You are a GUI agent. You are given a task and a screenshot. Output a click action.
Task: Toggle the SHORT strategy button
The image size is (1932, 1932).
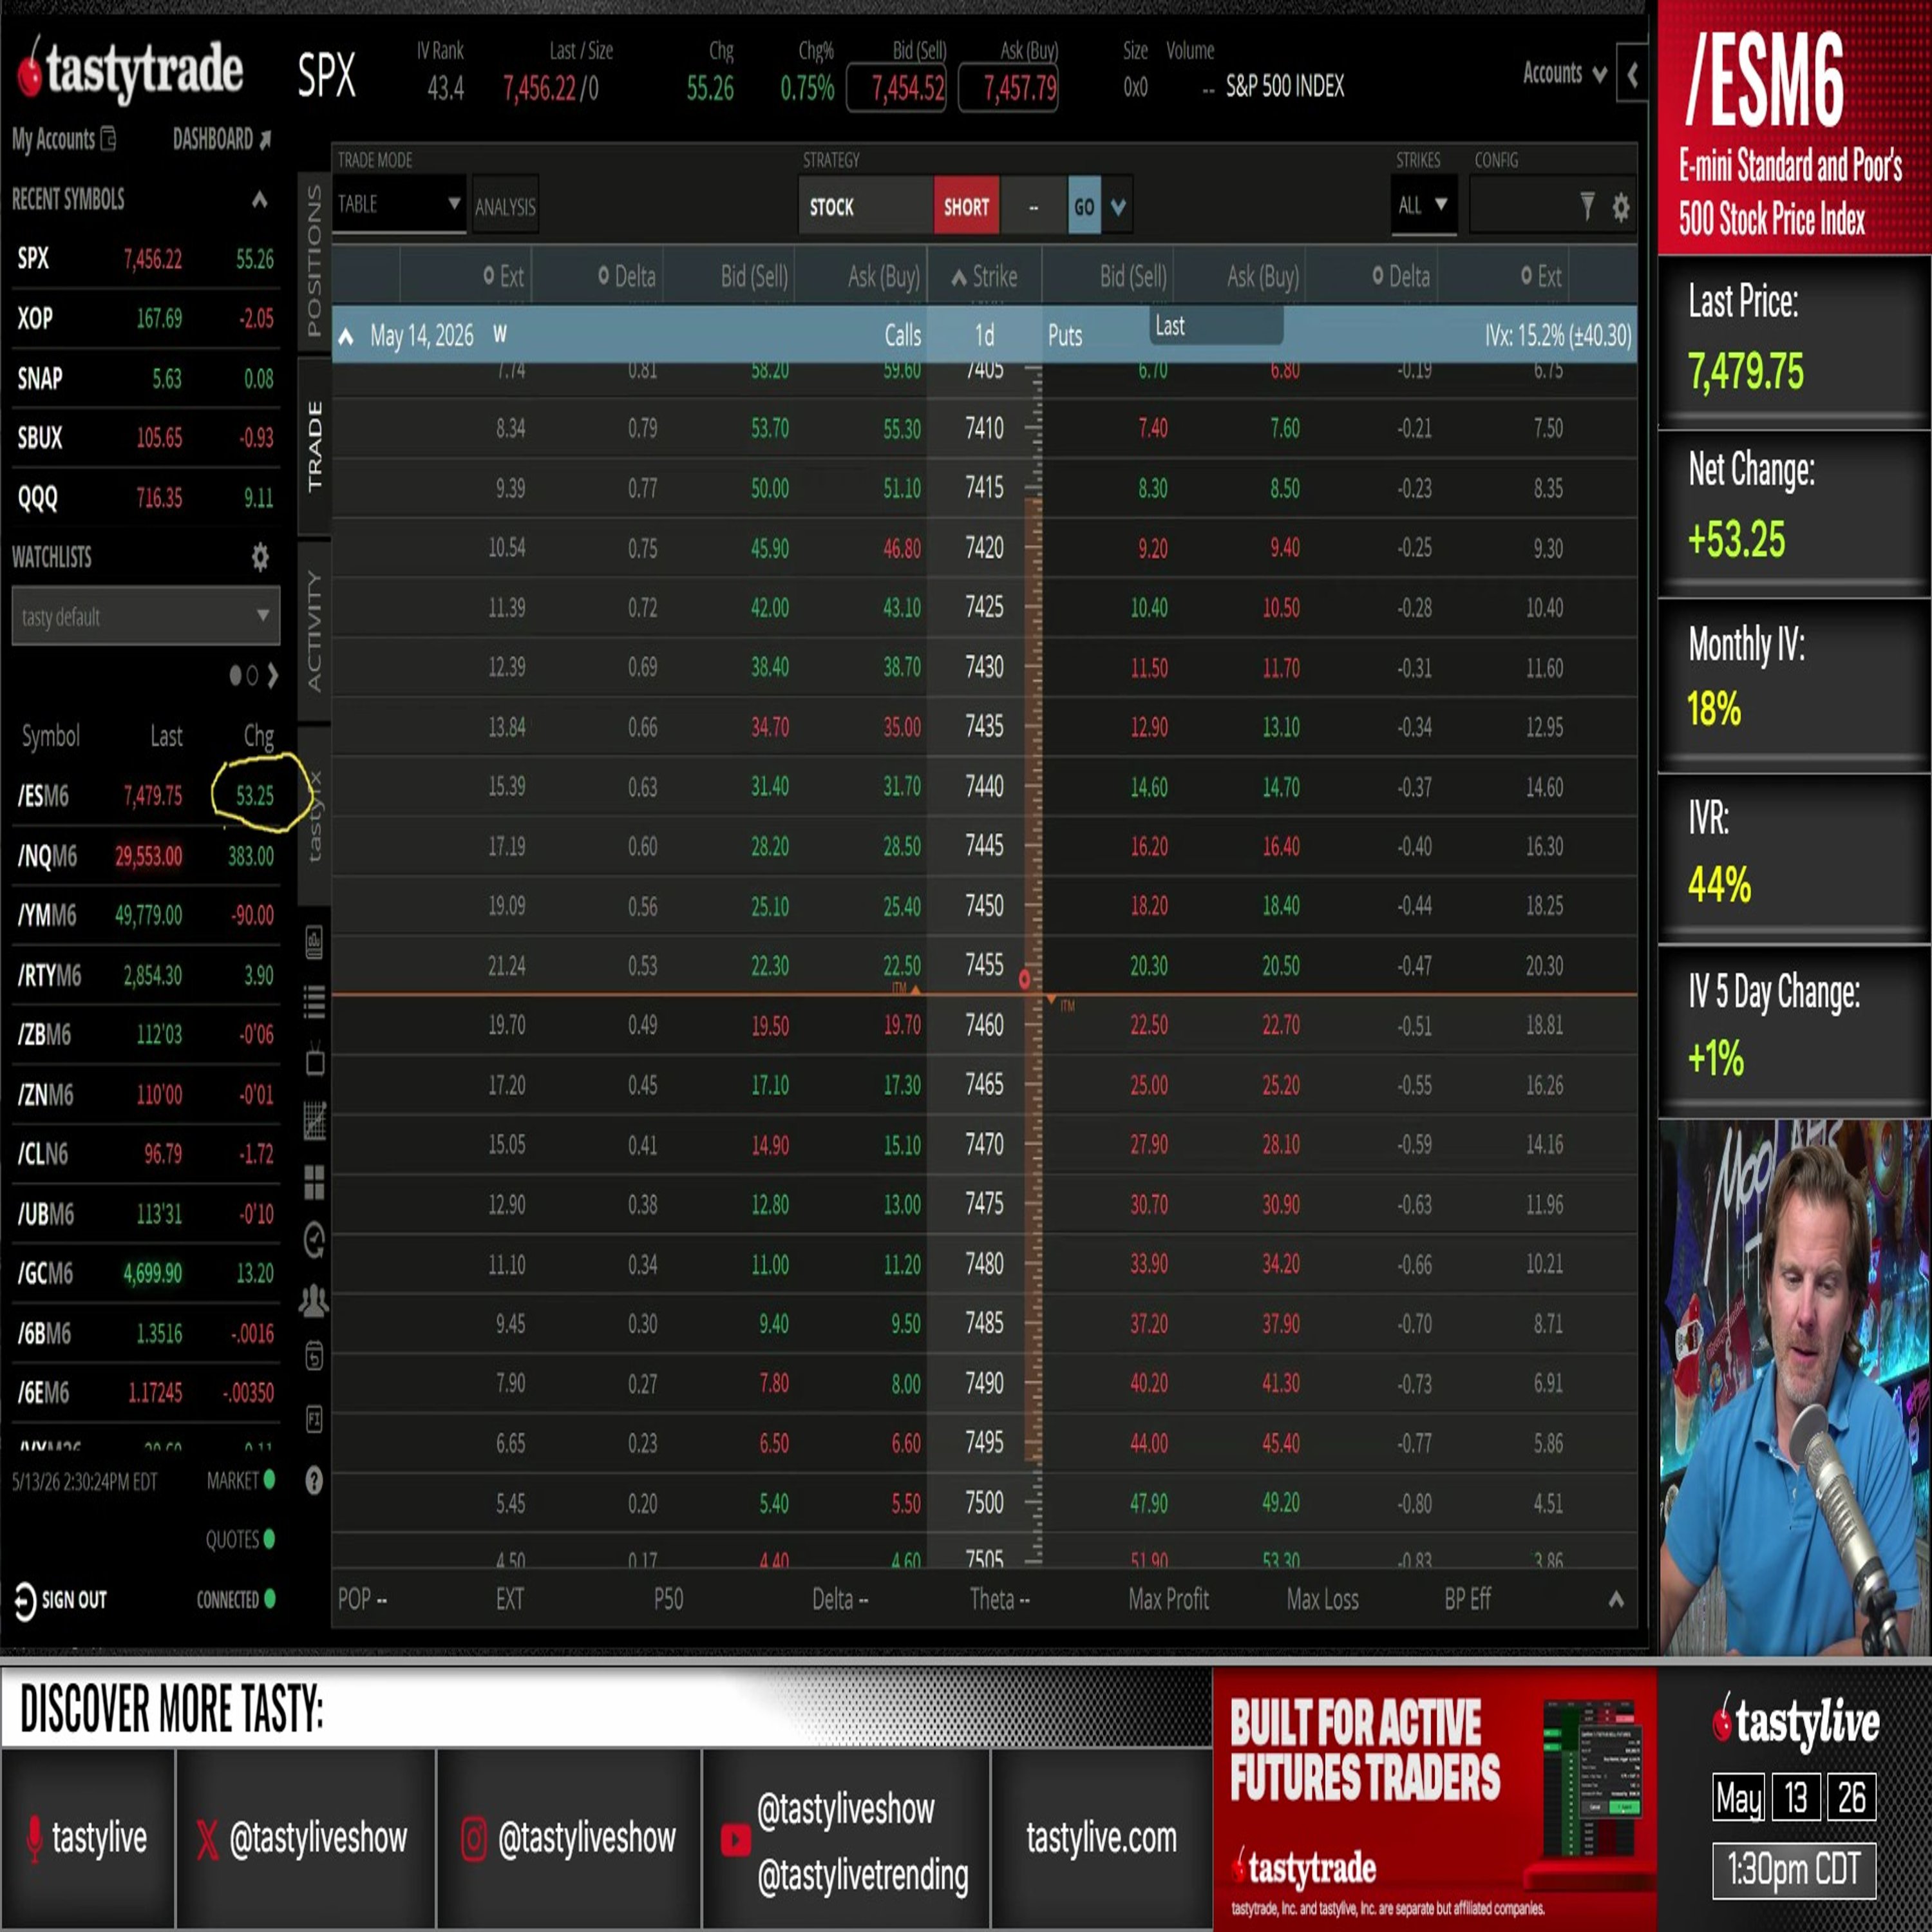tap(966, 206)
